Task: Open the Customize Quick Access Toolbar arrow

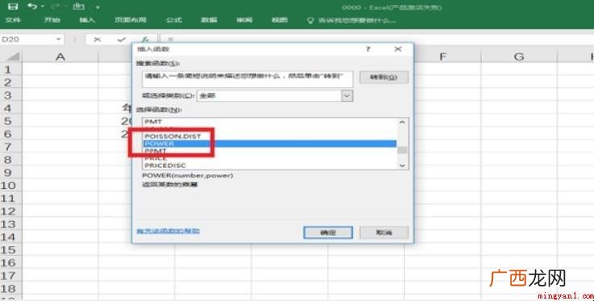Action: (x=98, y=7)
